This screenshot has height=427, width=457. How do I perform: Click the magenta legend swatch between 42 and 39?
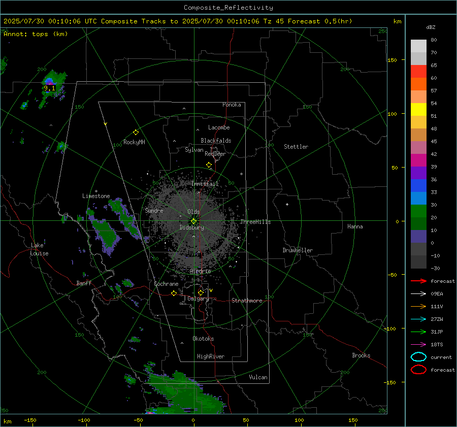pos(418,160)
